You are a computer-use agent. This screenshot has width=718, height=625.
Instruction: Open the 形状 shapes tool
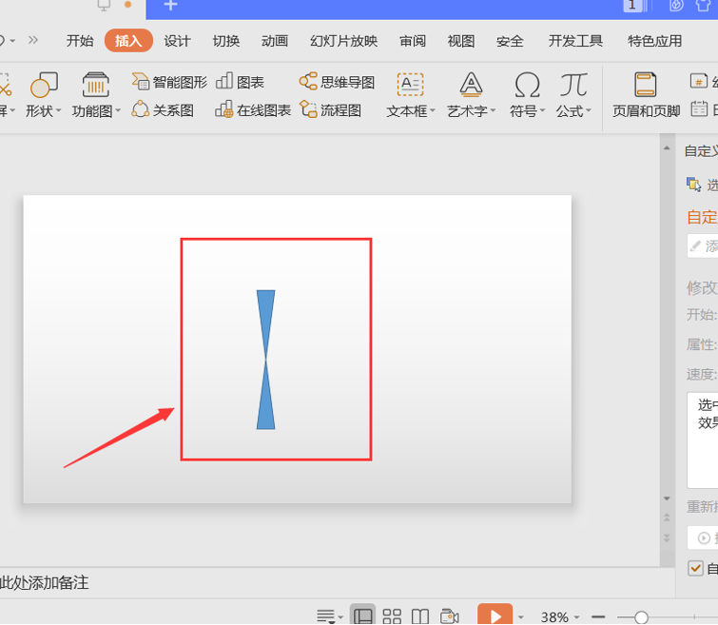click(44, 95)
